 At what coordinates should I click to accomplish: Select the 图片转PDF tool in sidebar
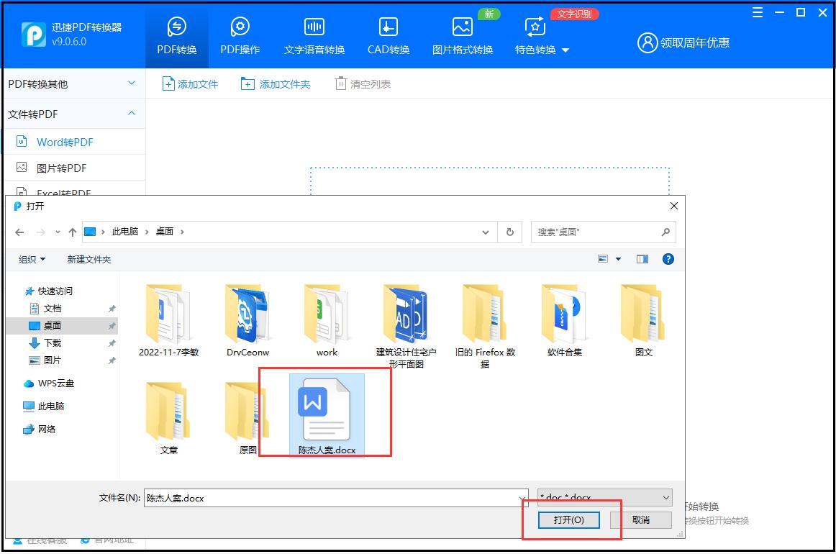click(x=62, y=167)
